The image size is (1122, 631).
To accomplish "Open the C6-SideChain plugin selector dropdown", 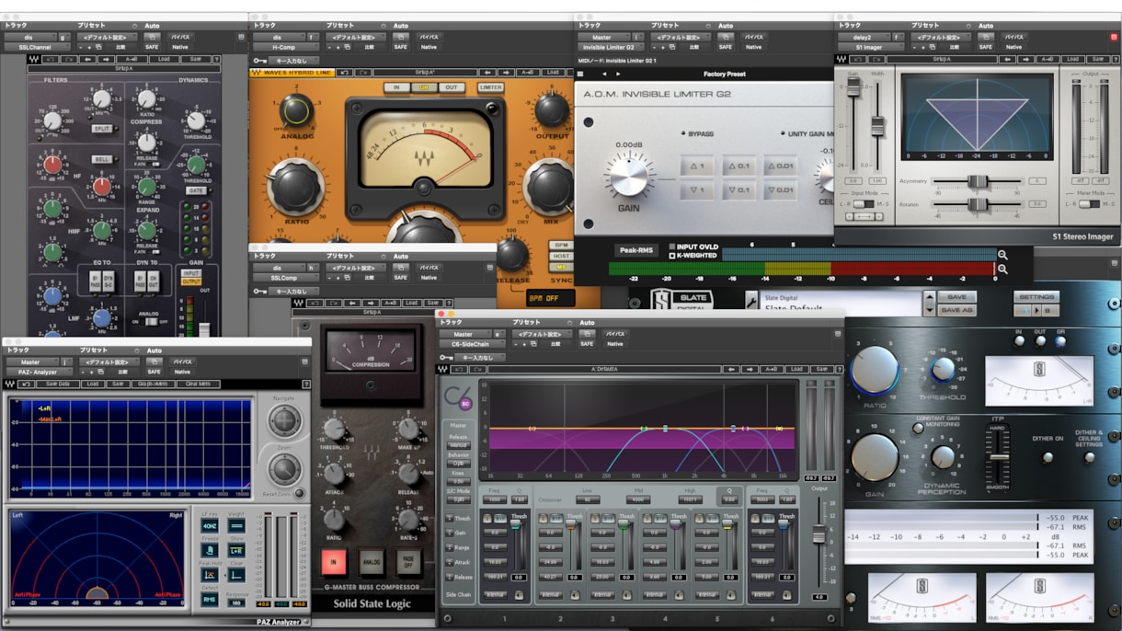I will pyautogui.click(x=474, y=344).
